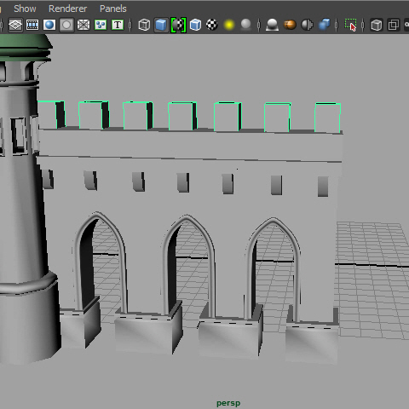Image resolution: width=409 pixels, height=409 pixels.
Task: Enable use all lights yellow icon
Action: (229, 25)
